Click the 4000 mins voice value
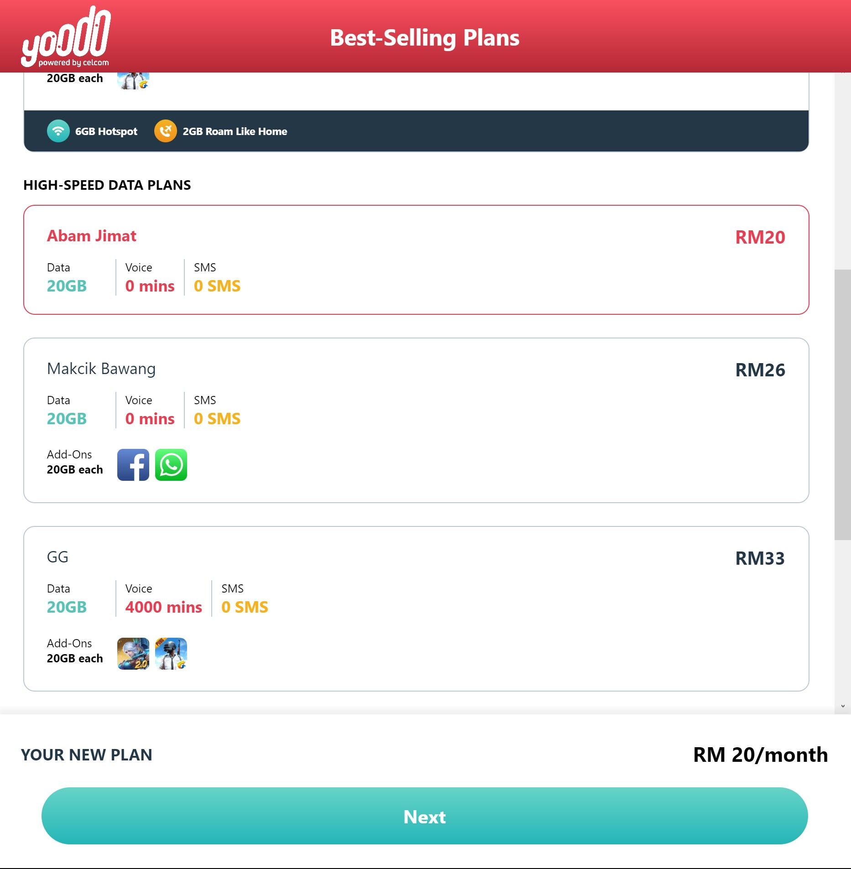 (164, 607)
